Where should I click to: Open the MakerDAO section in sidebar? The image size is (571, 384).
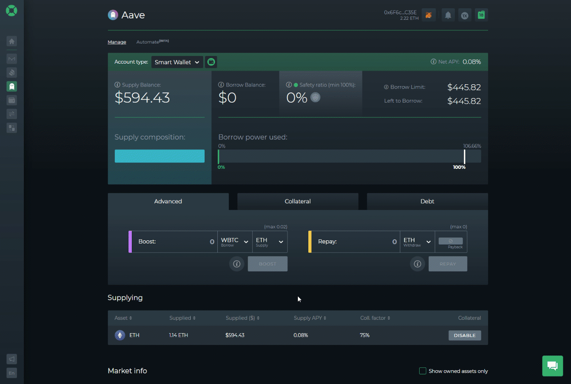coord(12,59)
